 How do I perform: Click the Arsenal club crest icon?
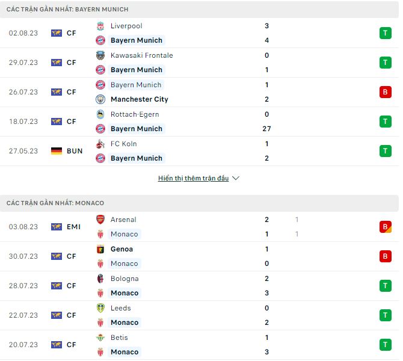click(x=100, y=220)
